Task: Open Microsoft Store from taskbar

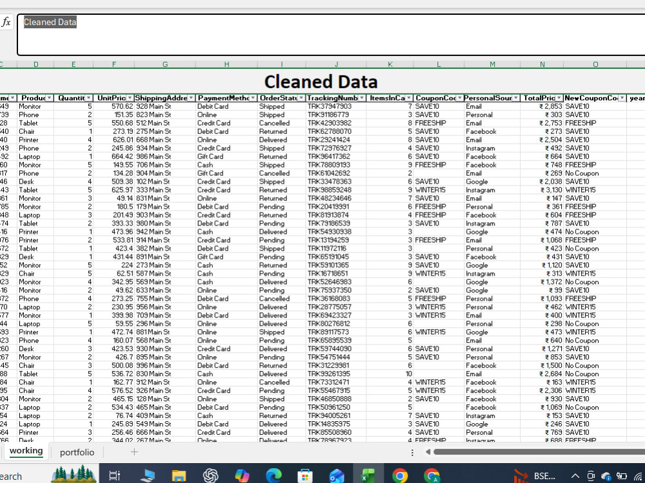Action: tap(305, 476)
